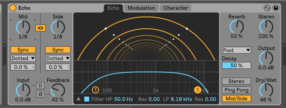The height and width of the screenshot is (108, 286).
Task: Click the clip dry signal D button
Action: [40, 85]
